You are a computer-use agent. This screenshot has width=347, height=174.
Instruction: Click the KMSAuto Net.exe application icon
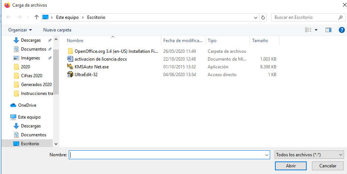(x=70, y=66)
